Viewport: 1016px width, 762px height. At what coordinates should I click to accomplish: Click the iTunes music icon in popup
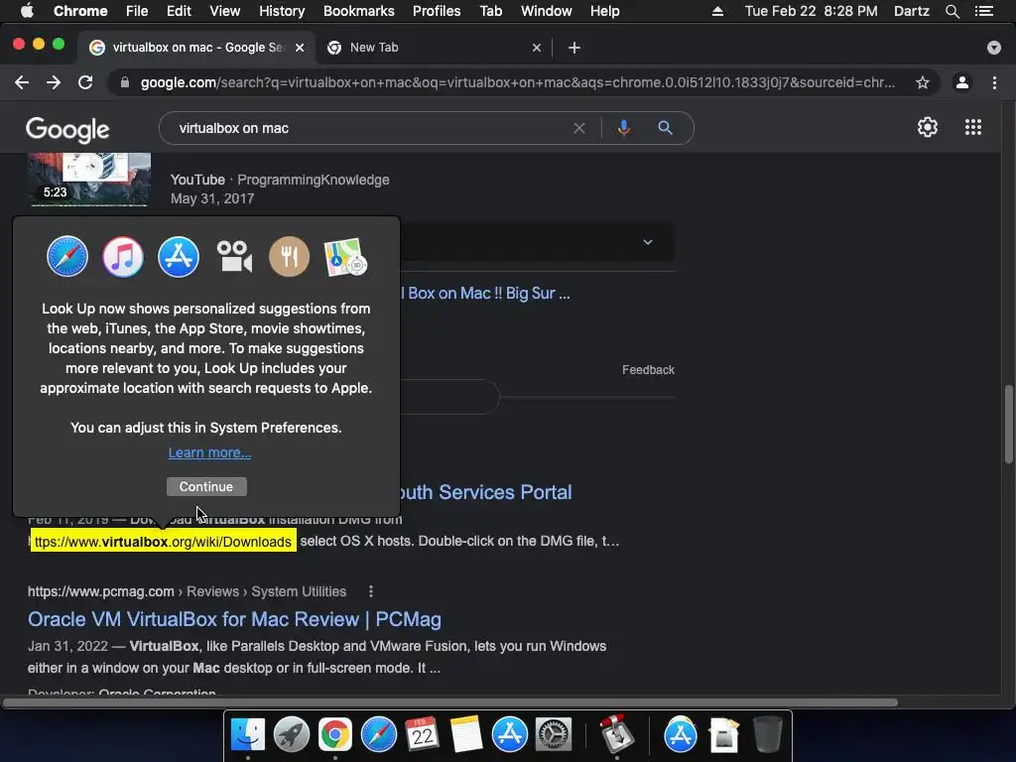122,257
